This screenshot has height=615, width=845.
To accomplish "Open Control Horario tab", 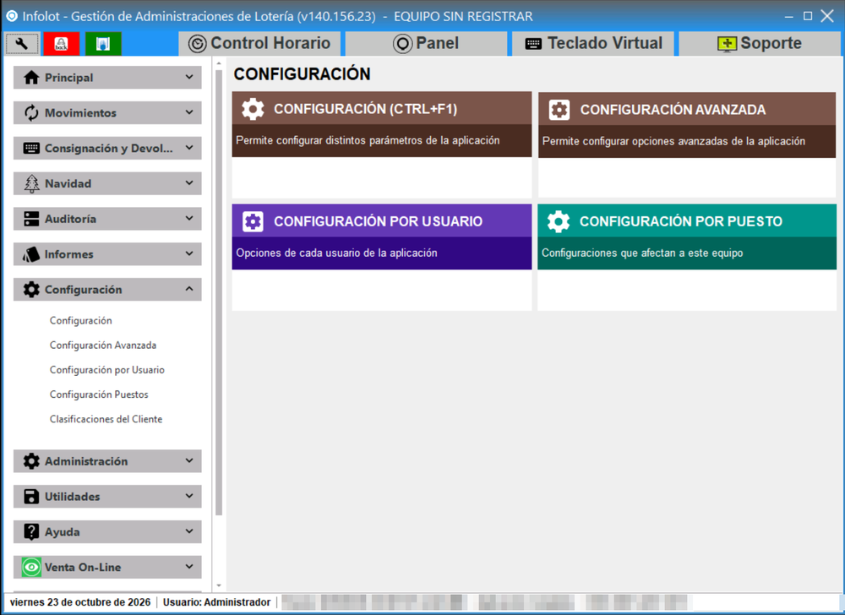I will click(x=259, y=44).
